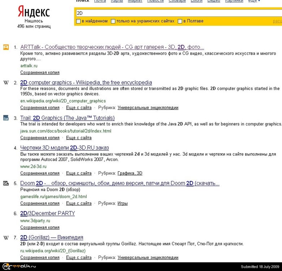Click the Wikipedia W icon beside result 2

pyautogui.click(x=6, y=82)
